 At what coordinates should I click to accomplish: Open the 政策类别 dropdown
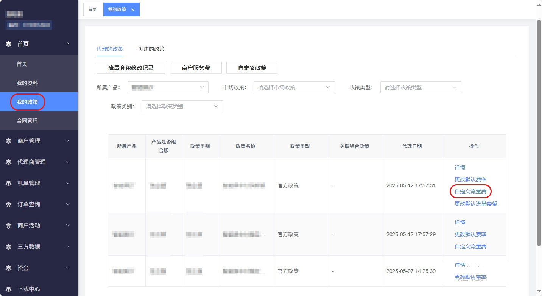(x=182, y=106)
